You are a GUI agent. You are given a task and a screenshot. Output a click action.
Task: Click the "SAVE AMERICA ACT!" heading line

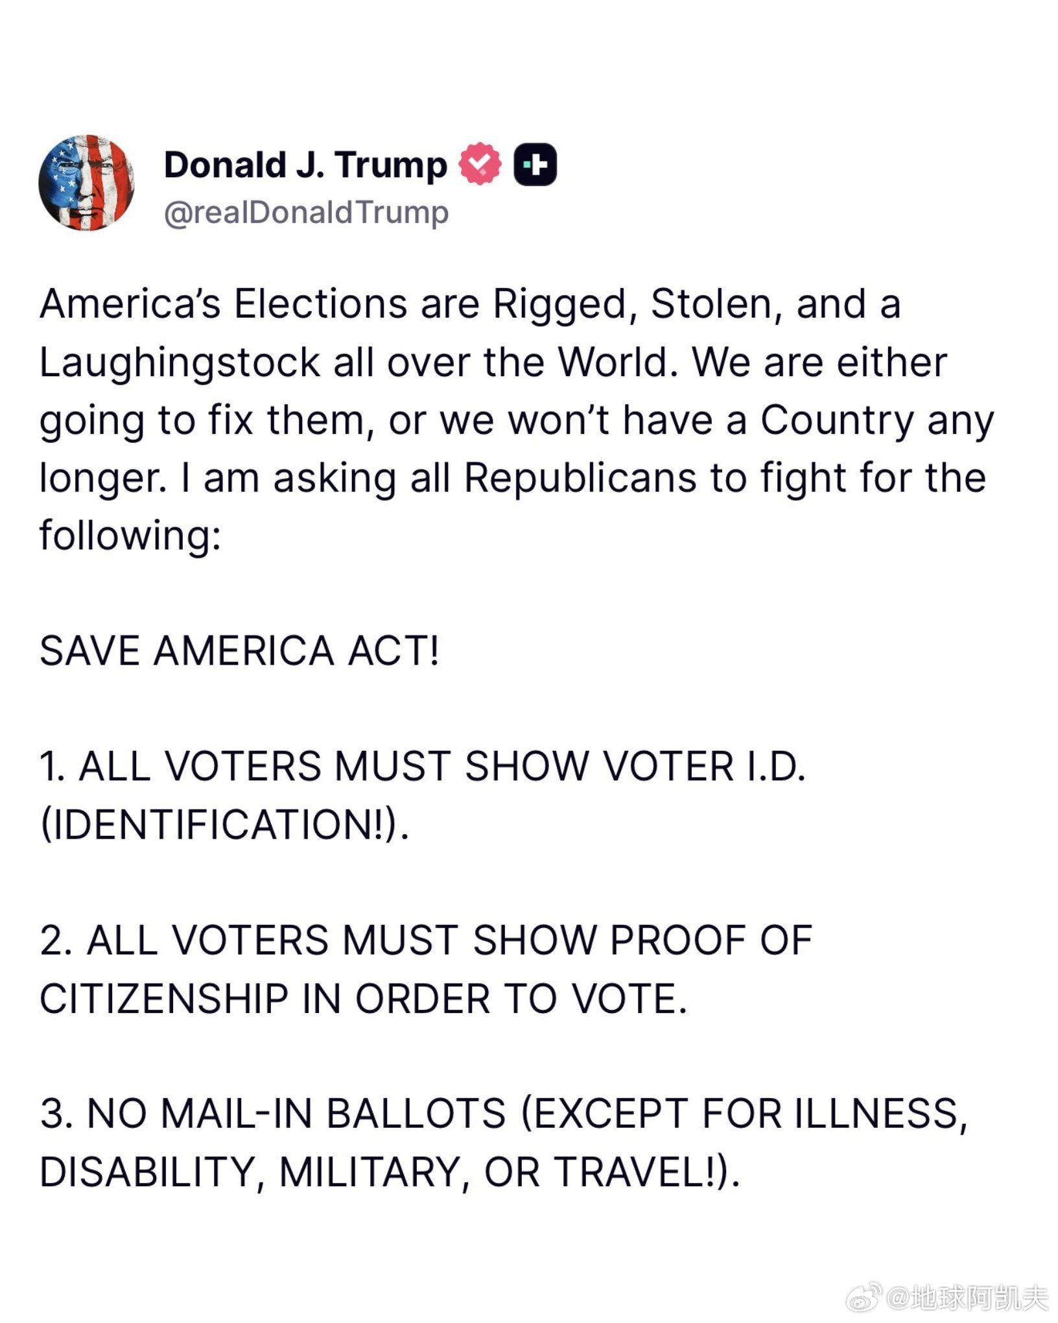click(239, 650)
